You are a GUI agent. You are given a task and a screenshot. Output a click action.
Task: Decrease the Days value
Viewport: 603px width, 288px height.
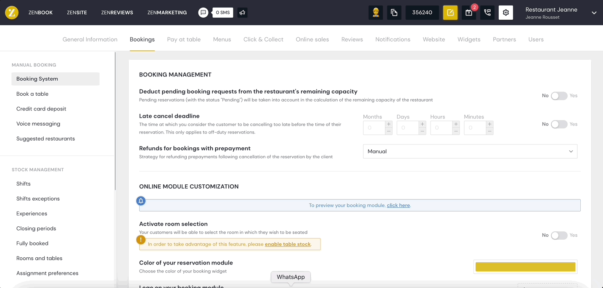[x=422, y=131]
